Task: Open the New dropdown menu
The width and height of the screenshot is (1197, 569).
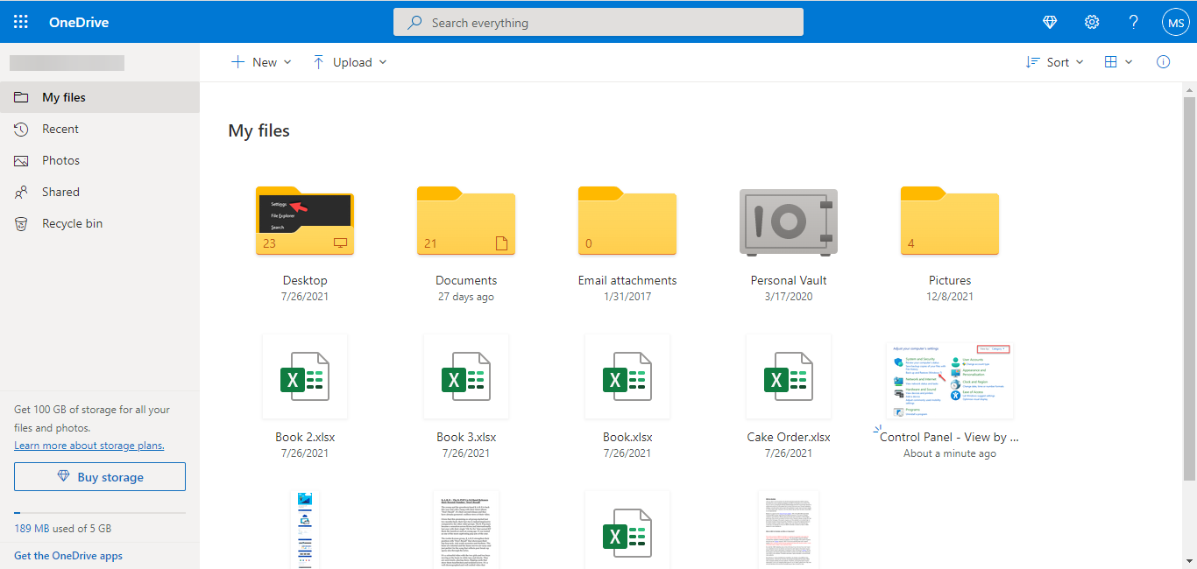Action: coord(261,62)
